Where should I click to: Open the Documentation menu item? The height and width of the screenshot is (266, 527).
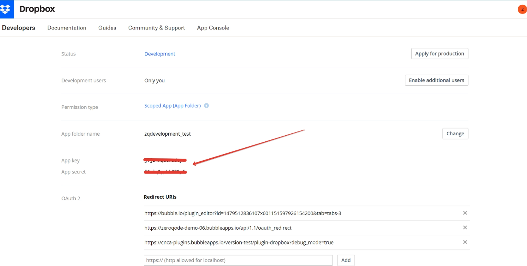coord(67,28)
